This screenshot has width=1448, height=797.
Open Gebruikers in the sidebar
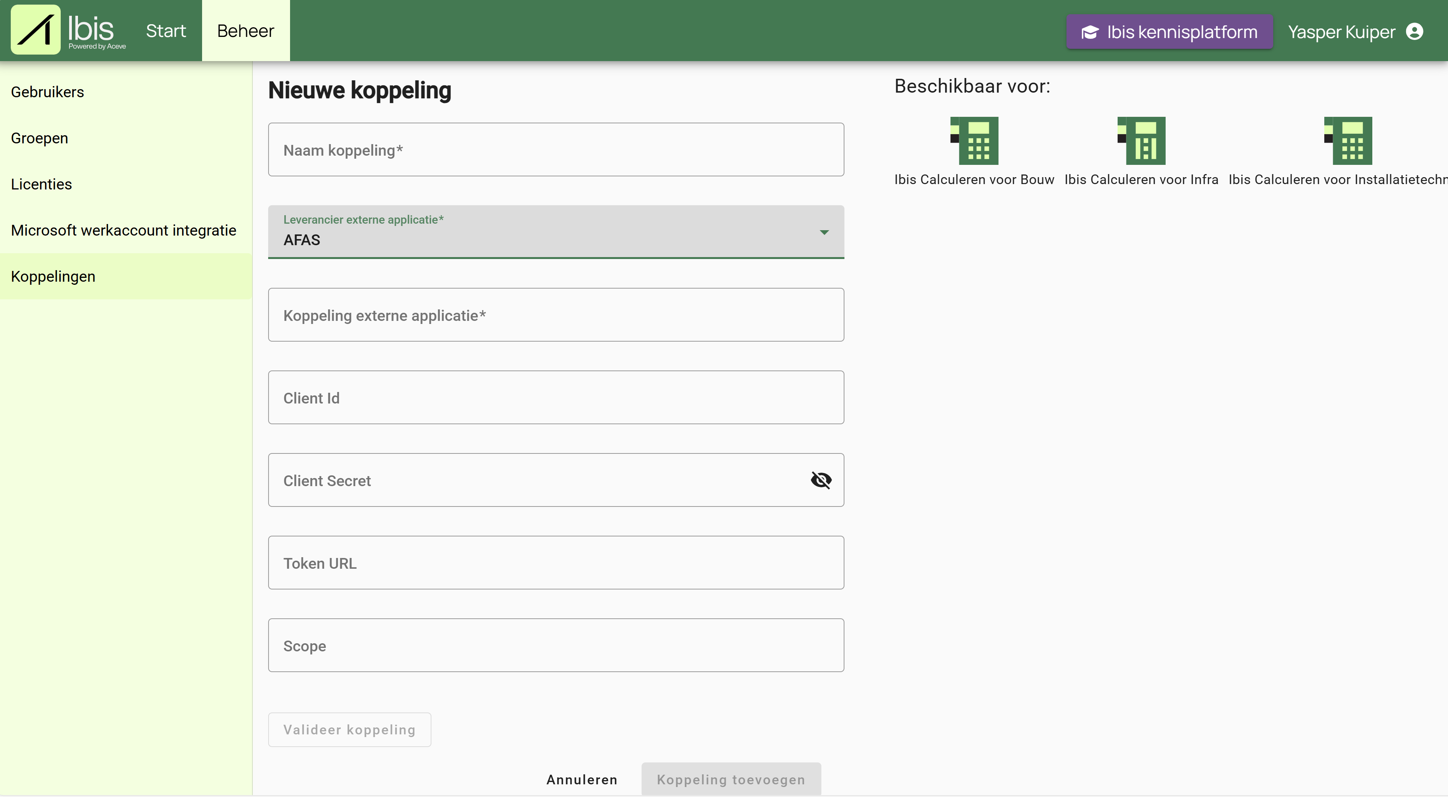pyautogui.click(x=47, y=91)
